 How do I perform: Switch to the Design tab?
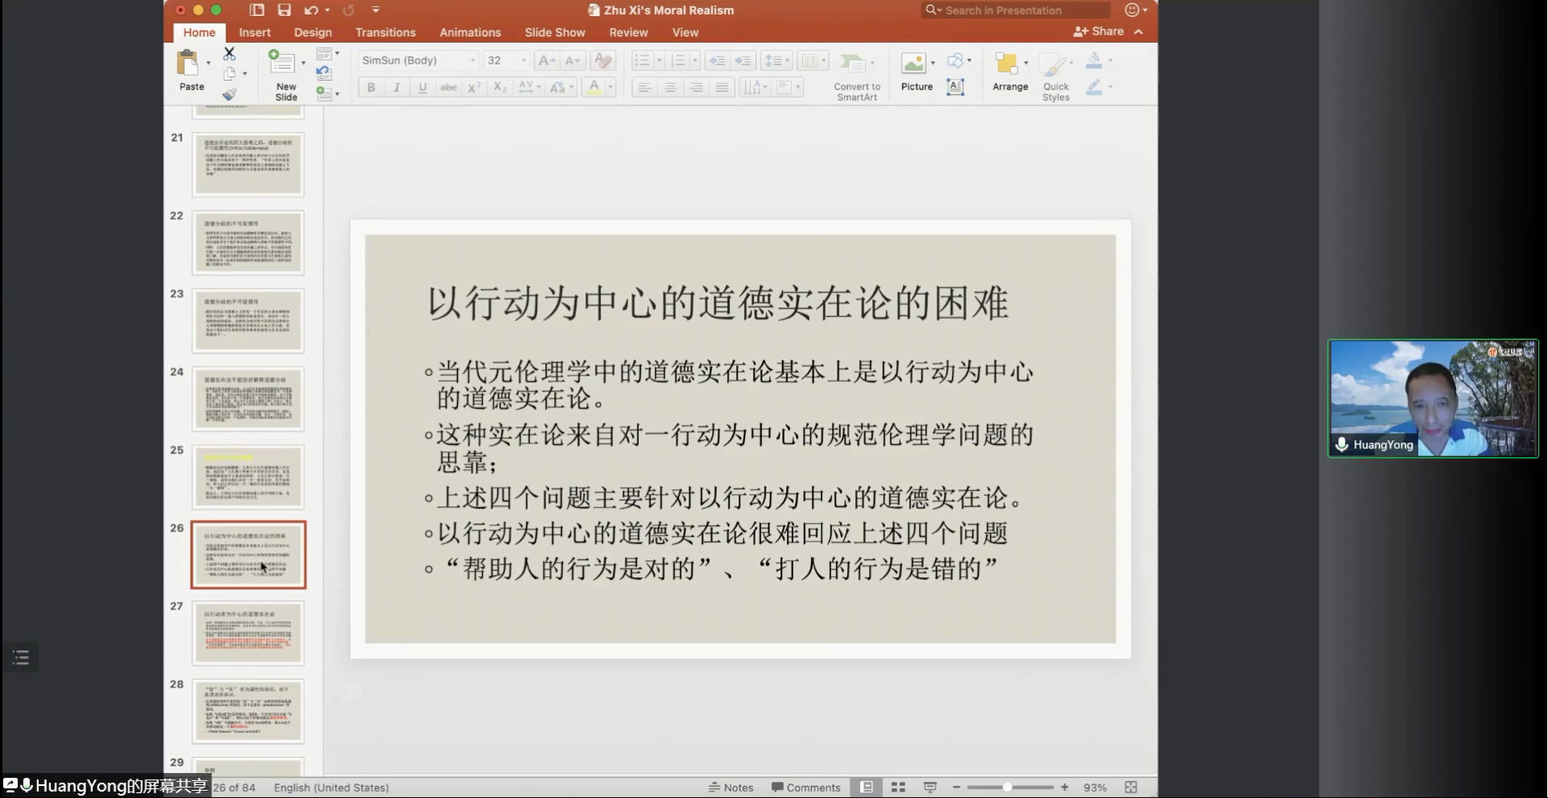313,32
